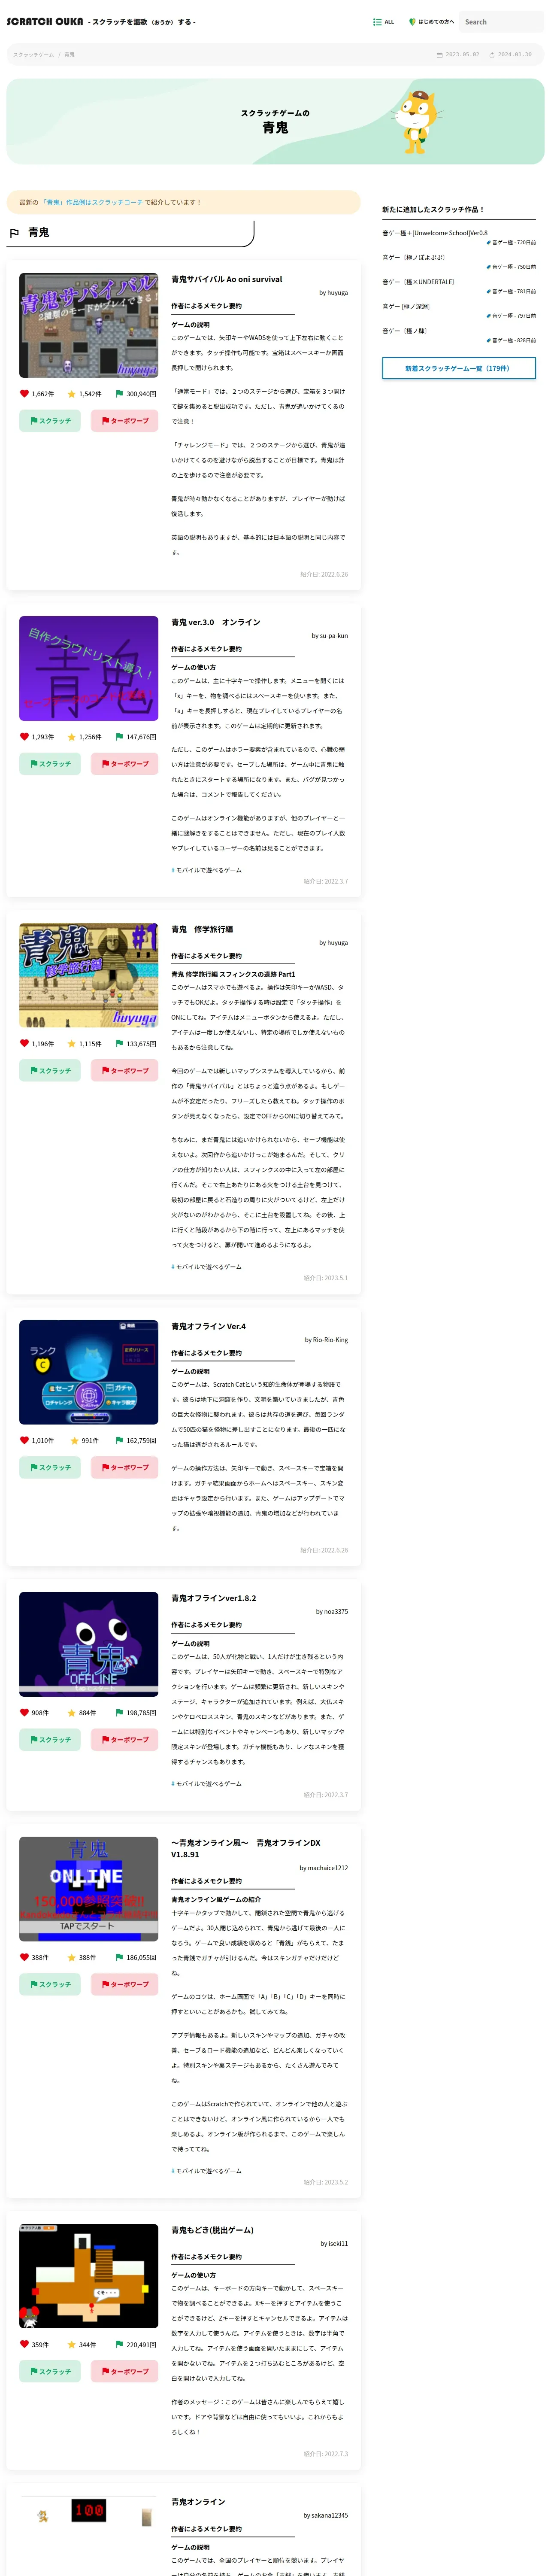
Task: Open sidebar work 音ゲー極＋[Unwelcome School]Ver0.8
Action: tap(435, 233)
